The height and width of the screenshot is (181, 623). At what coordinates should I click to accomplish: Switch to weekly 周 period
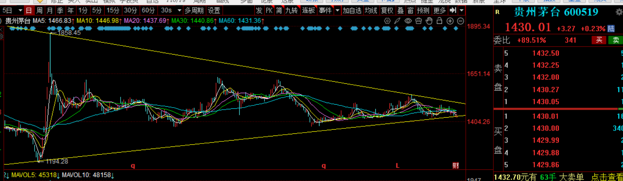(x=40, y=10)
